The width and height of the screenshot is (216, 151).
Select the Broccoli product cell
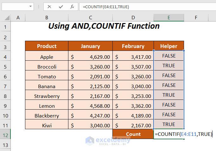[47, 67]
